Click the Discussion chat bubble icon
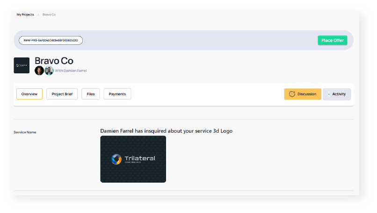 pyautogui.click(x=292, y=94)
